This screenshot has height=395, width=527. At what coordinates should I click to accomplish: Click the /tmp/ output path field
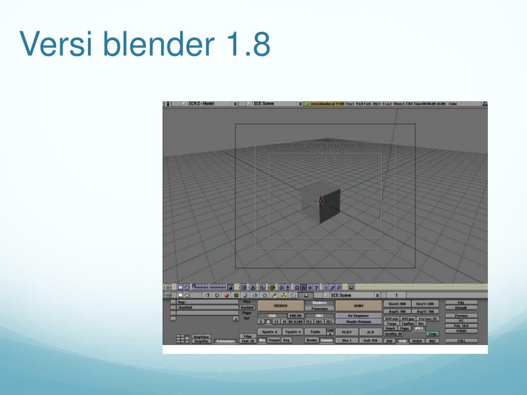point(207,302)
